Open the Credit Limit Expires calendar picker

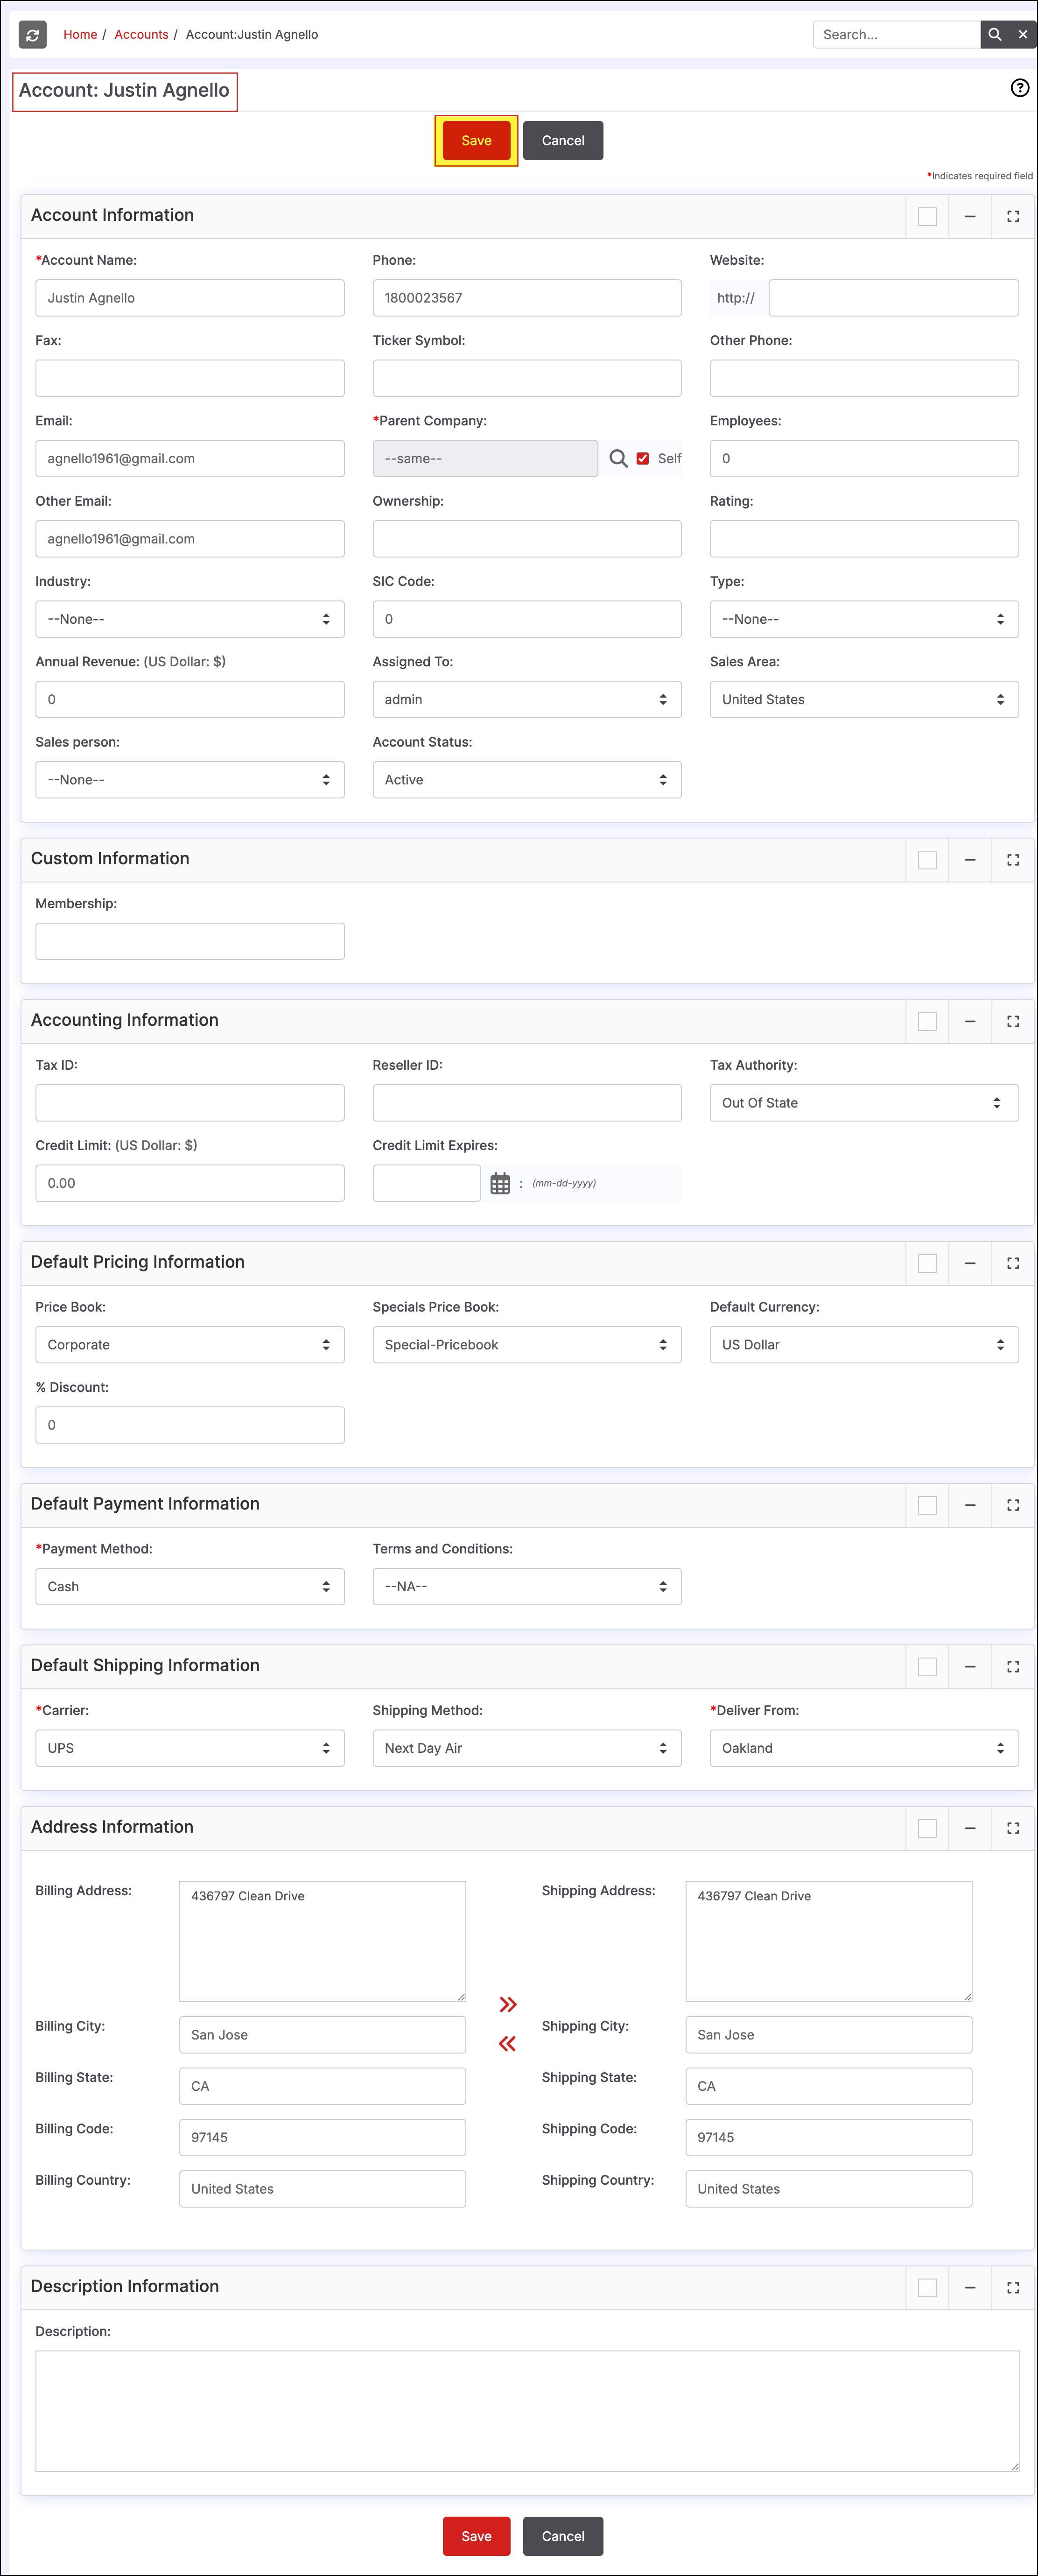(500, 1183)
